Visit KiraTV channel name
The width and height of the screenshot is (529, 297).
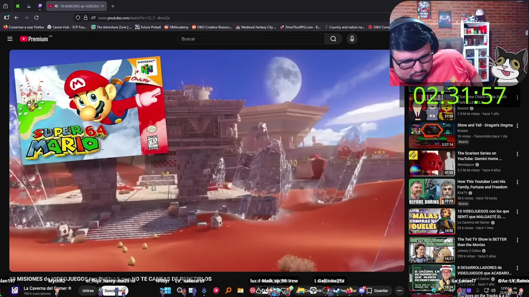(462, 193)
